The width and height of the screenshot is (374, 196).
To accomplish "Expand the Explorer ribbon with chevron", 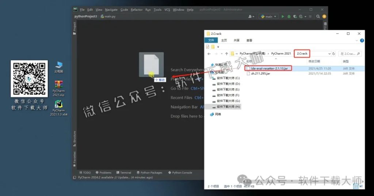I will tap(357, 40).
